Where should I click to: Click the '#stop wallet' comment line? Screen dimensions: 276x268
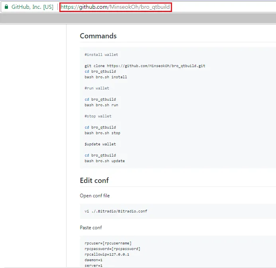(98, 116)
